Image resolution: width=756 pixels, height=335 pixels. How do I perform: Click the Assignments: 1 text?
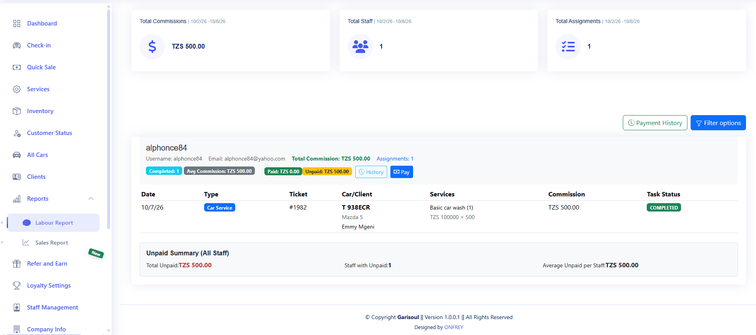395,159
